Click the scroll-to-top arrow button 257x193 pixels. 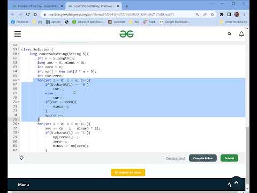236,182
